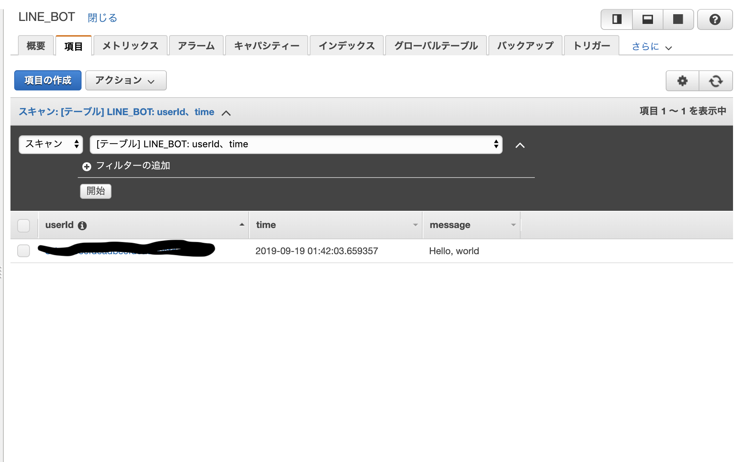742x462 pixels.
Task: Click the 項目 1〜1 を表示中 count text
Action: tap(683, 111)
